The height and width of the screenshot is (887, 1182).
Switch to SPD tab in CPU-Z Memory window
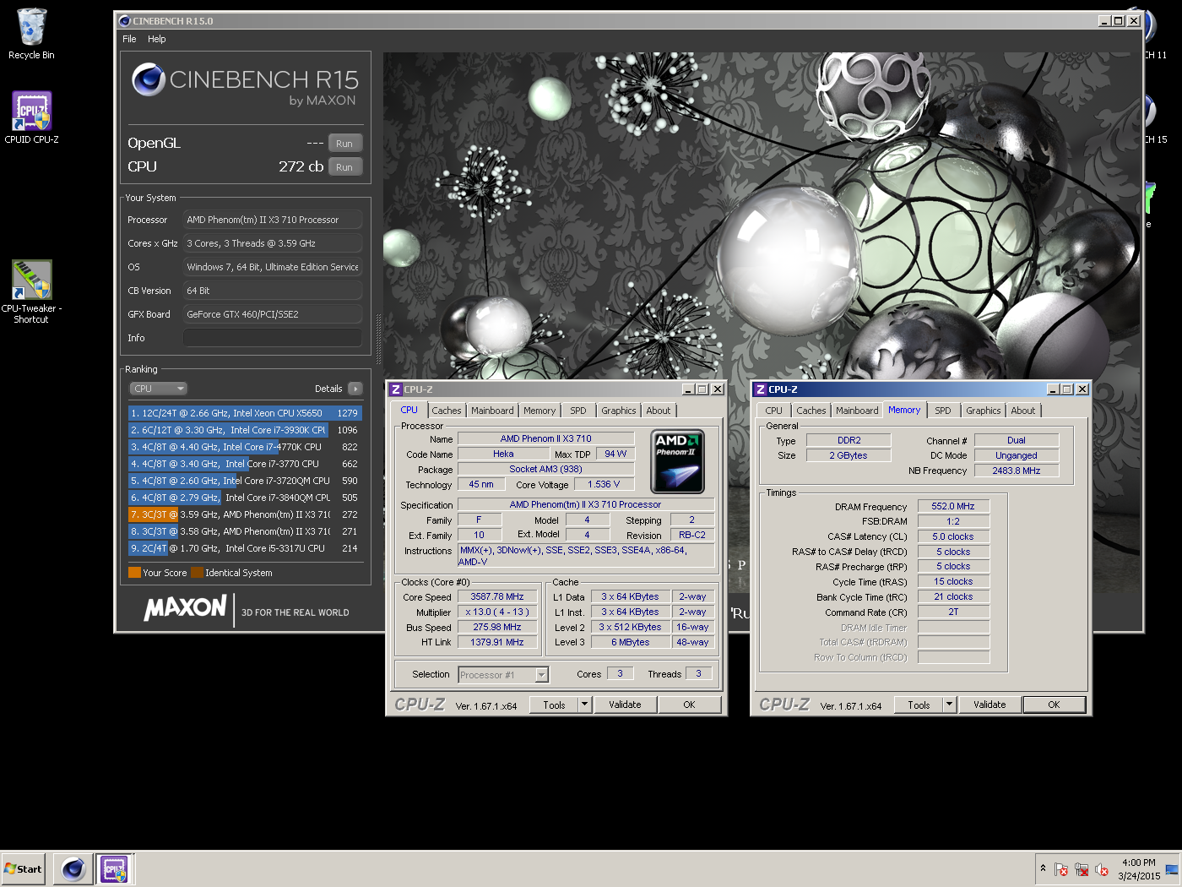click(943, 411)
